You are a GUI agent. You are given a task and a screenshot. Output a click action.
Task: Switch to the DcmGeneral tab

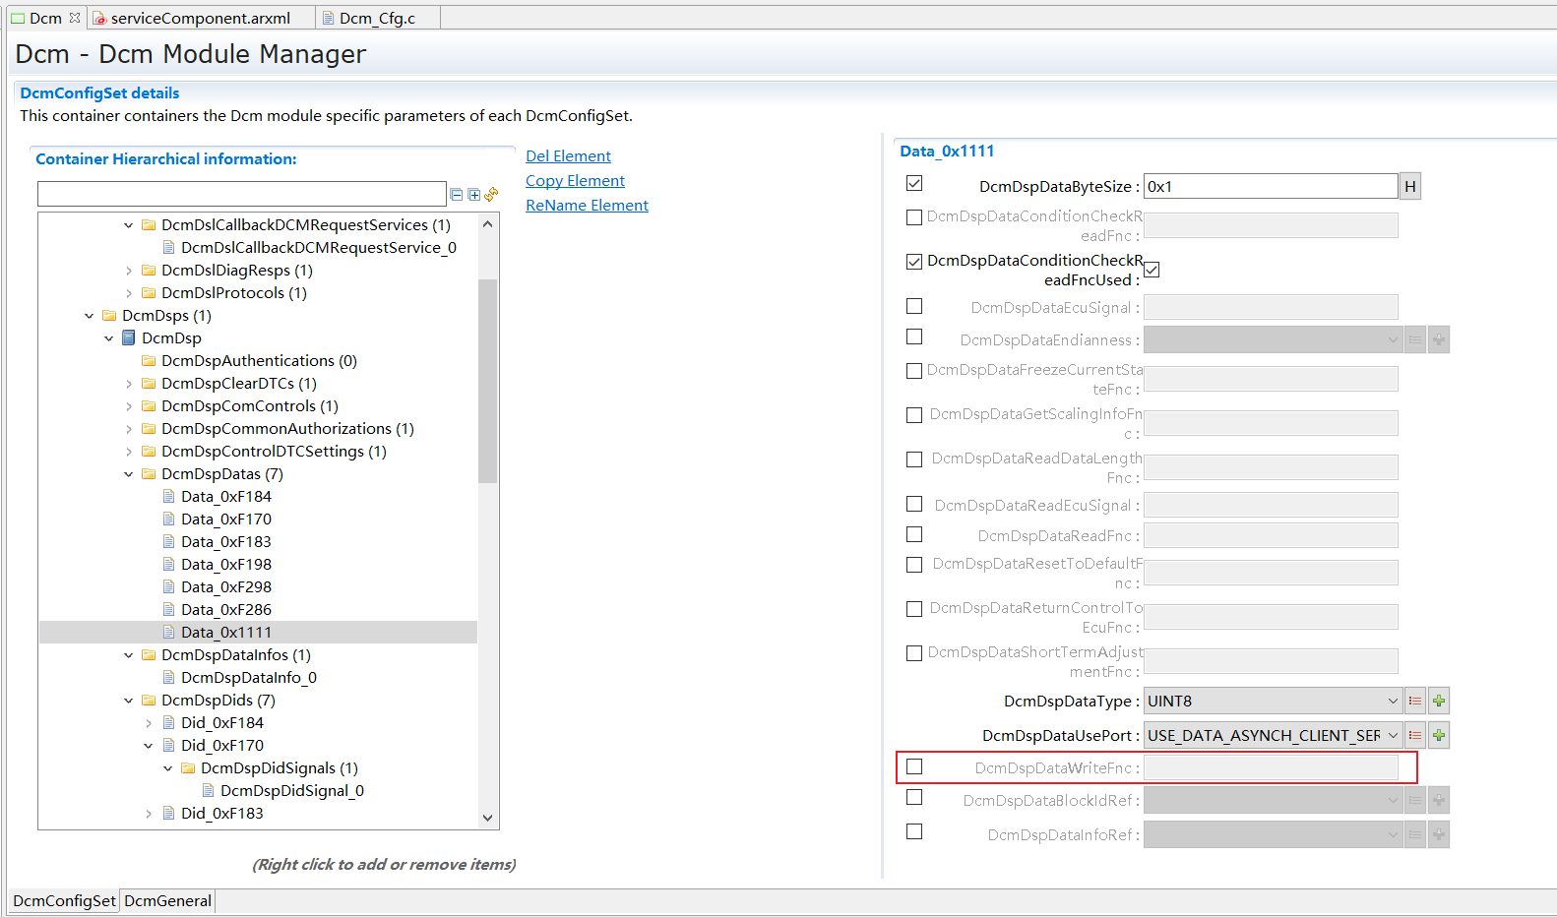pos(167,901)
